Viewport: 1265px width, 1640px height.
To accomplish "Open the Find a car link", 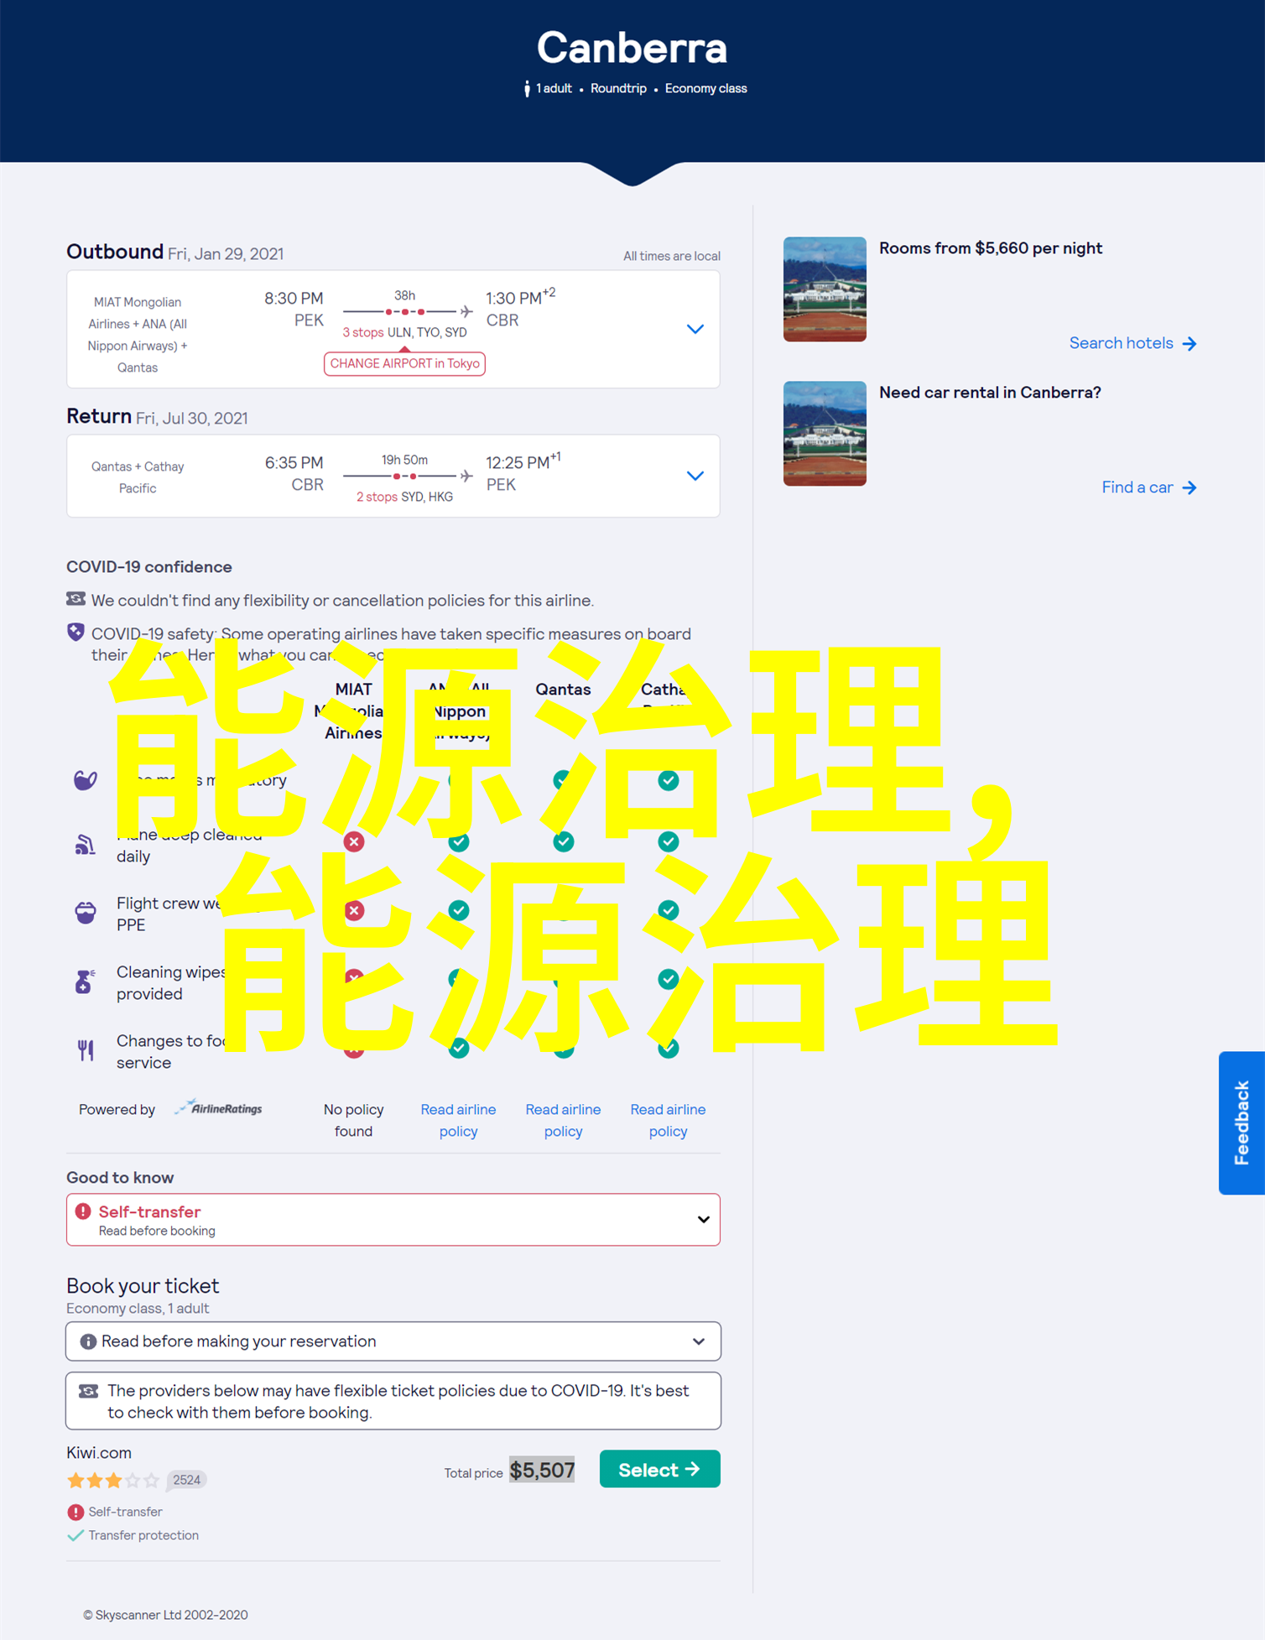I will pos(1148,487).
